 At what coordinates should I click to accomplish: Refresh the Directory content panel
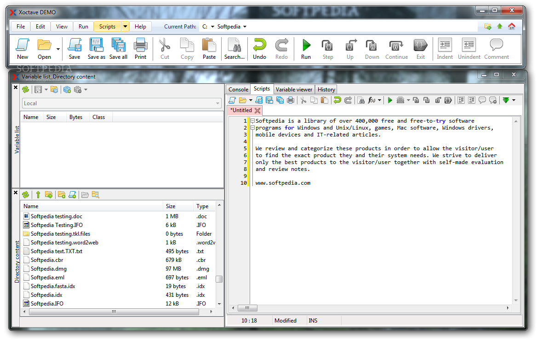(x=26, y=195)
